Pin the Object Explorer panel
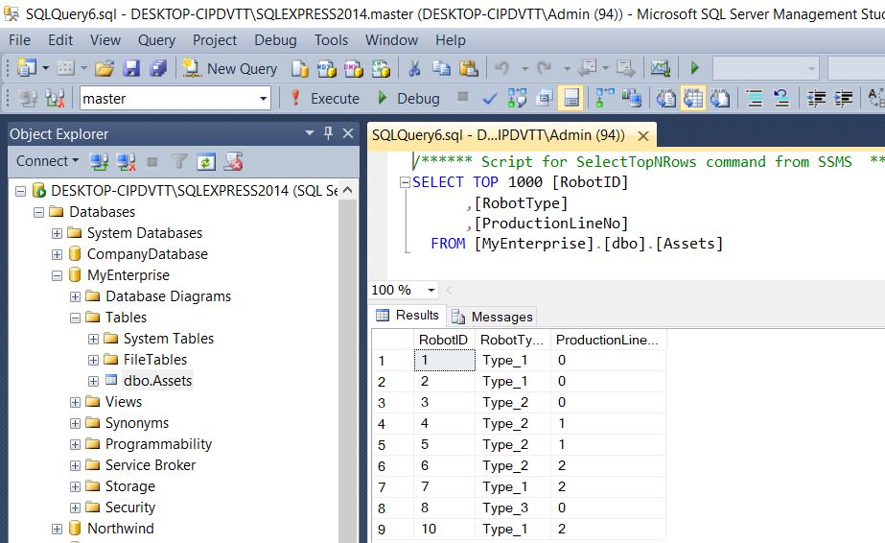This screenshot has height=543, width=885. [x=328, y=133]
